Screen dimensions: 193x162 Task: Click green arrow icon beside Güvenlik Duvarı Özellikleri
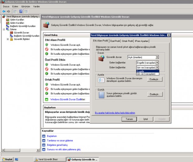(x=46, y=100)
